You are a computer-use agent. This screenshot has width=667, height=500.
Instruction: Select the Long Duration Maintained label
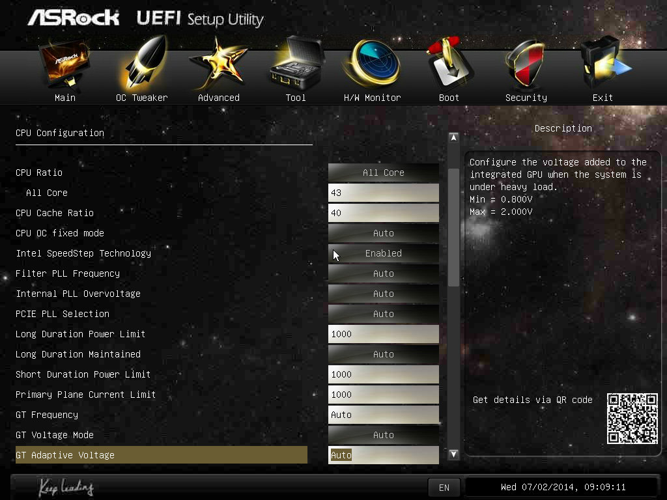[78, 354]
